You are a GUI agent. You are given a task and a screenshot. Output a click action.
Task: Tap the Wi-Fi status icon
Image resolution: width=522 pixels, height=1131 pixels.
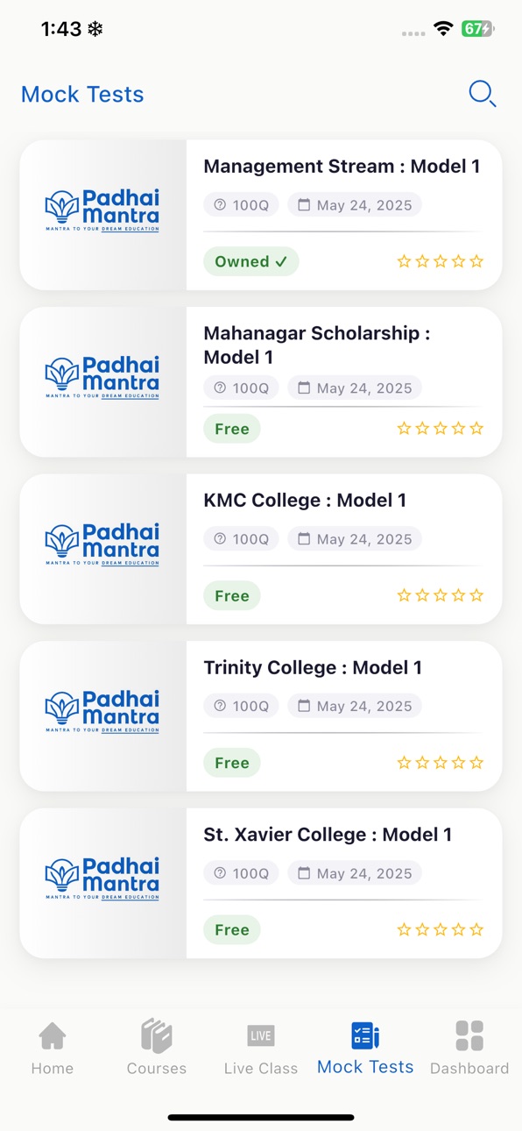pyautogui.click(x=443, y=29)
